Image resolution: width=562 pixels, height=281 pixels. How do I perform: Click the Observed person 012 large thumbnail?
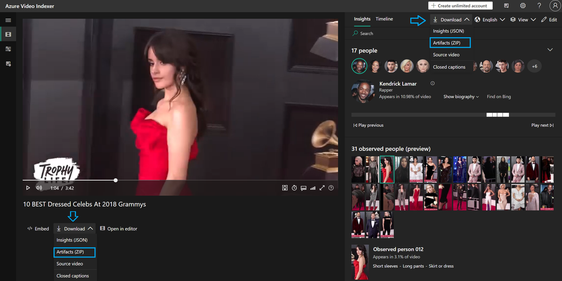coord(360,262)
